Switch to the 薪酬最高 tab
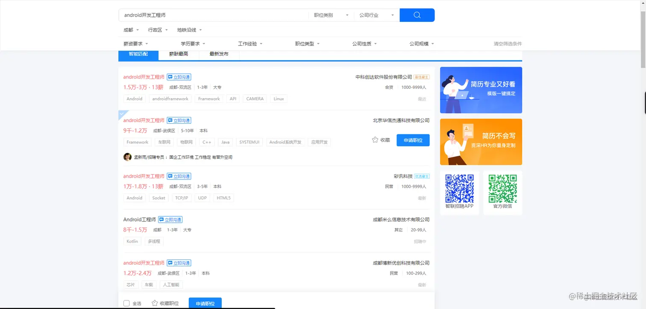 (179, 54)
